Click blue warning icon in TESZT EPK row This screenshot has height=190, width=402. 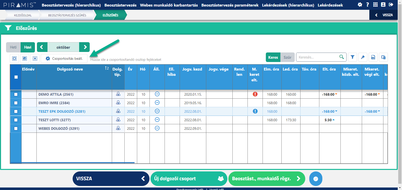click(255, 111)
